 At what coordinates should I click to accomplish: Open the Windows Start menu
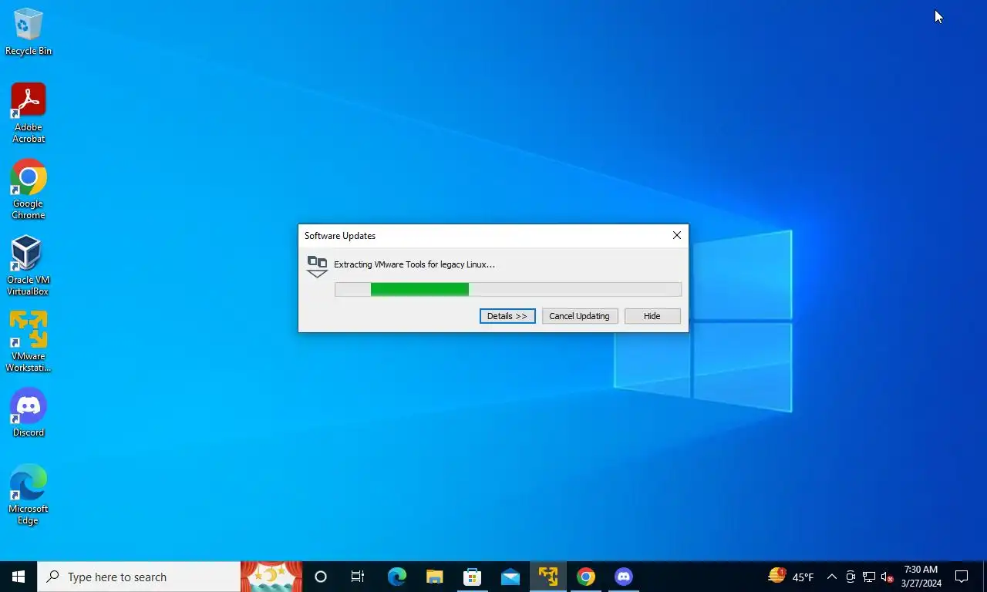[19, 577]
